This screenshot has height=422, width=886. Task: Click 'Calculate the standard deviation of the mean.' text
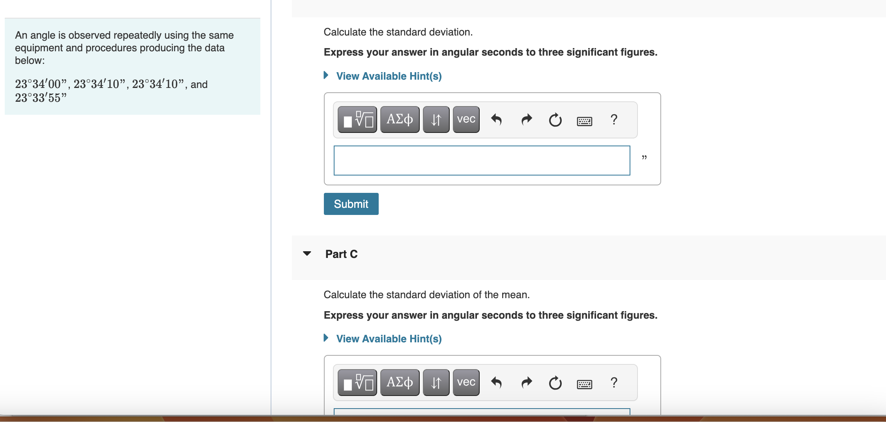click(x=426, y=295)
